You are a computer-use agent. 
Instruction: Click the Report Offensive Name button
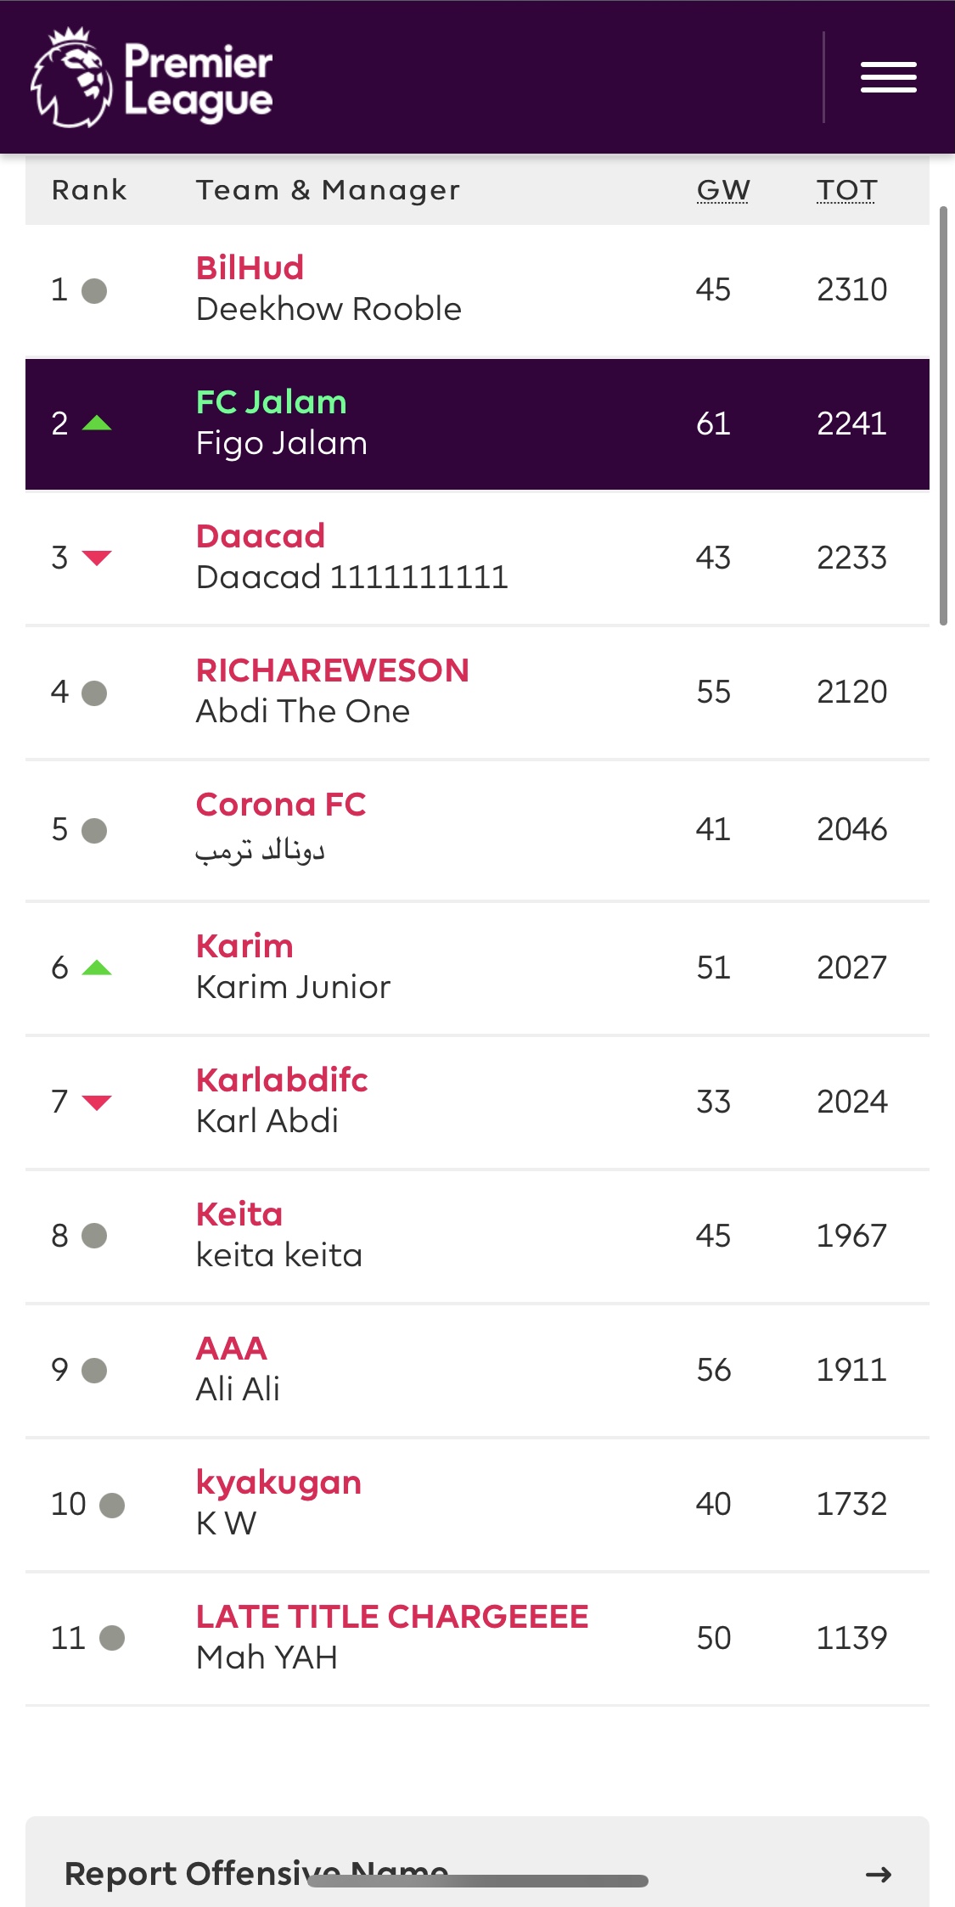[x=255, y=1872]
